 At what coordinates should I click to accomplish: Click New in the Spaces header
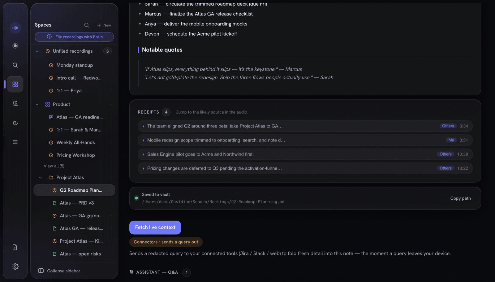pyautogui.click(x=104, y=25)
